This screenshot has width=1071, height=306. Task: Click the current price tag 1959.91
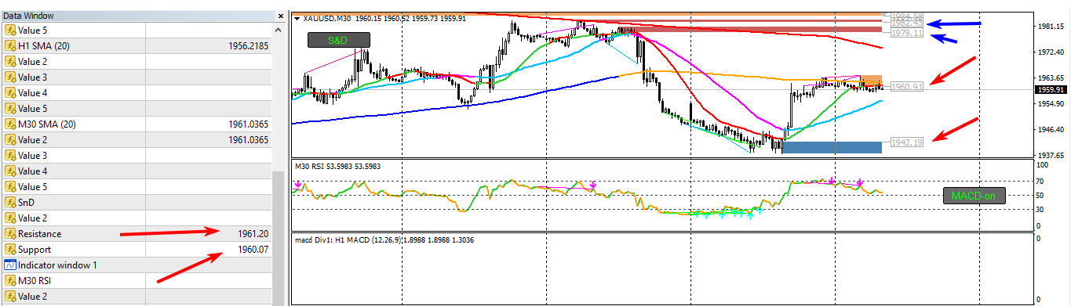pyautogui.click(x=1051, y=90)
